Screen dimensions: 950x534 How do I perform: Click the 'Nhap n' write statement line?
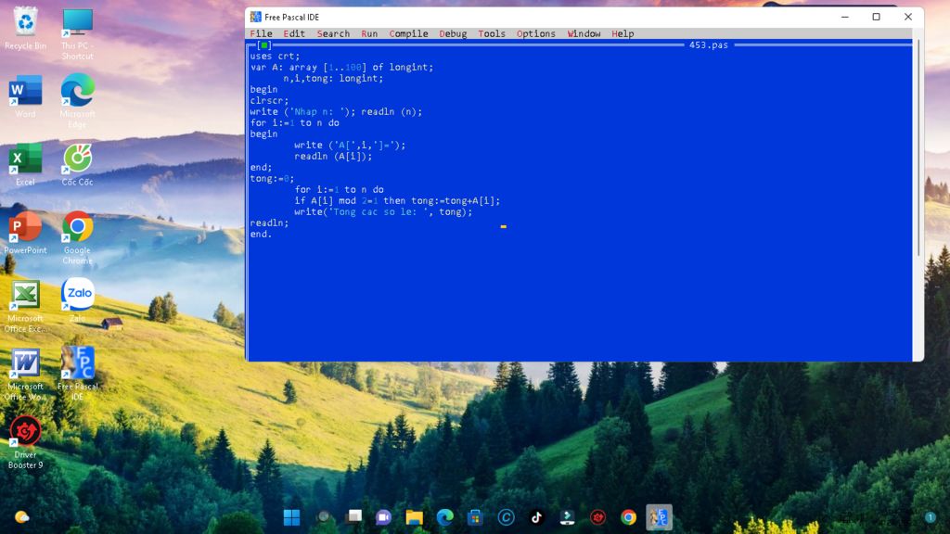tap(336, 111)
